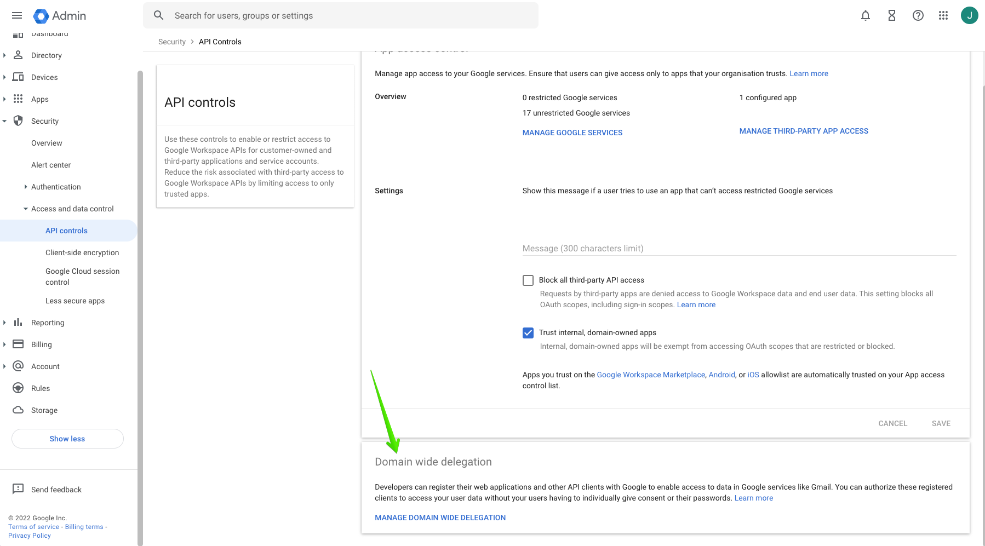This screenshot has width=985, height=546.
Task: Expand the Apps section arrow
Action: (4, 99)
